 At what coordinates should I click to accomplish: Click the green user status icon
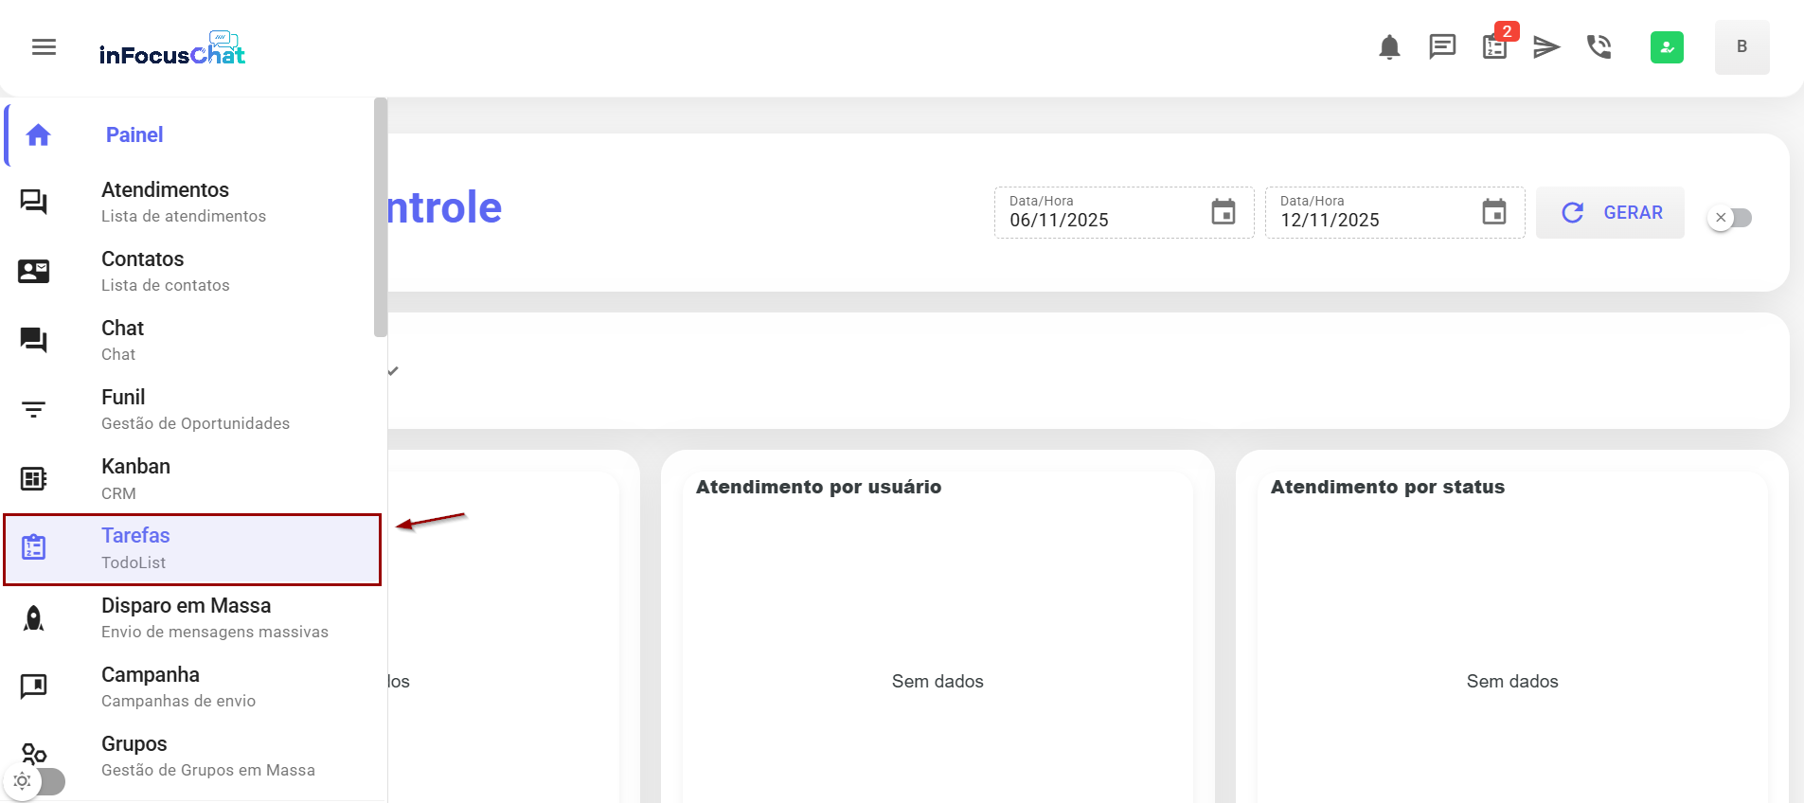1667,47
